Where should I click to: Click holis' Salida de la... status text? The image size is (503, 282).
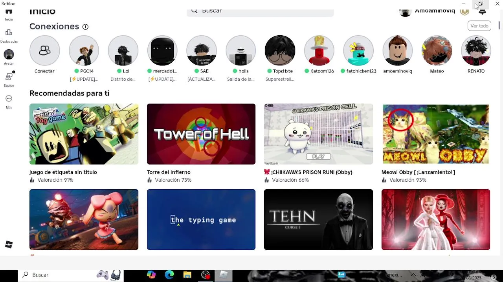point(241,79)
